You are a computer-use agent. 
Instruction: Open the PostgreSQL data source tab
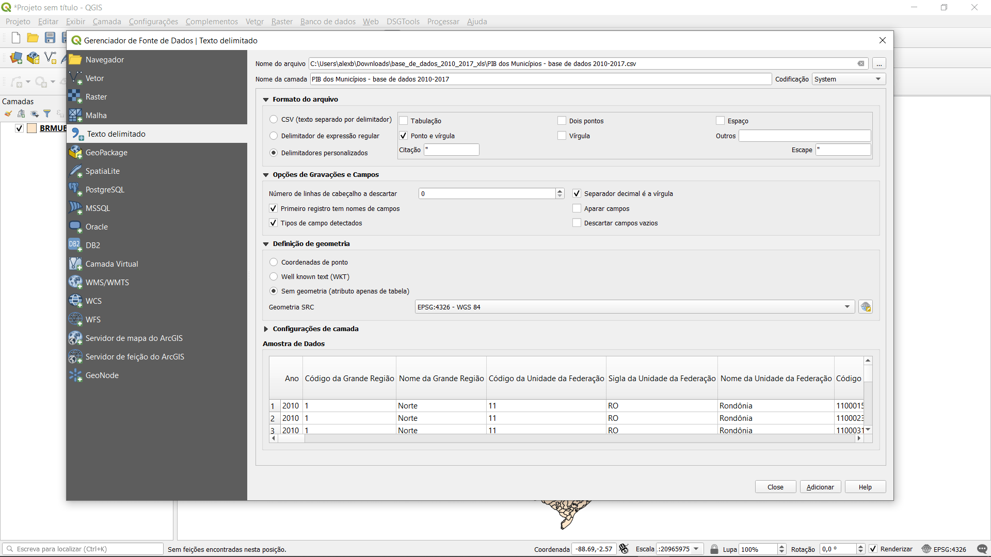point(105,190)
